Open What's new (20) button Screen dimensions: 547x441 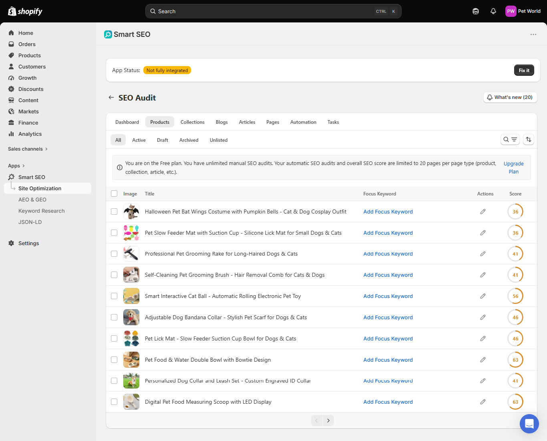pyautogui.click(x=510, y=97)
